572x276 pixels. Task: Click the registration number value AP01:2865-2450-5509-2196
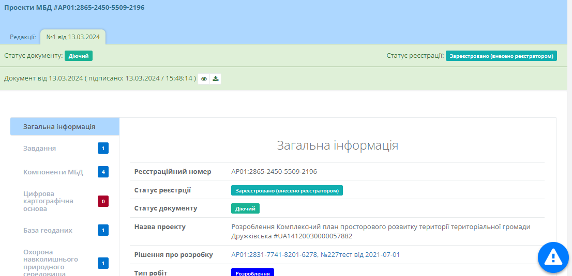pyautogui.click(x=274, y=172)
